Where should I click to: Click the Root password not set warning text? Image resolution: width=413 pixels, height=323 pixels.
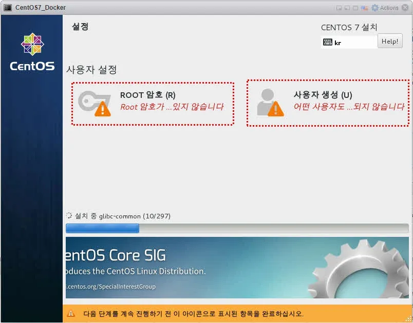click(x=172, y=107)
